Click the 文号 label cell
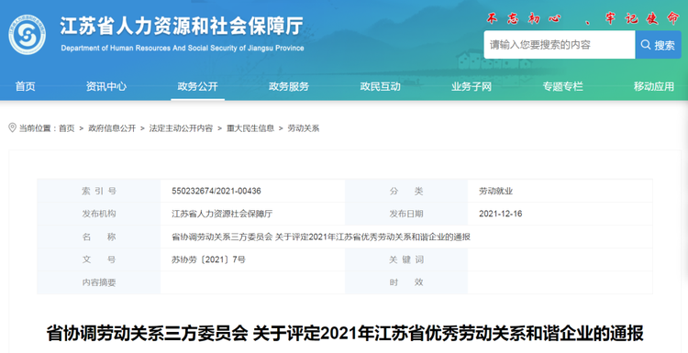Screen dimensions: 688x353 click(99, 259)
